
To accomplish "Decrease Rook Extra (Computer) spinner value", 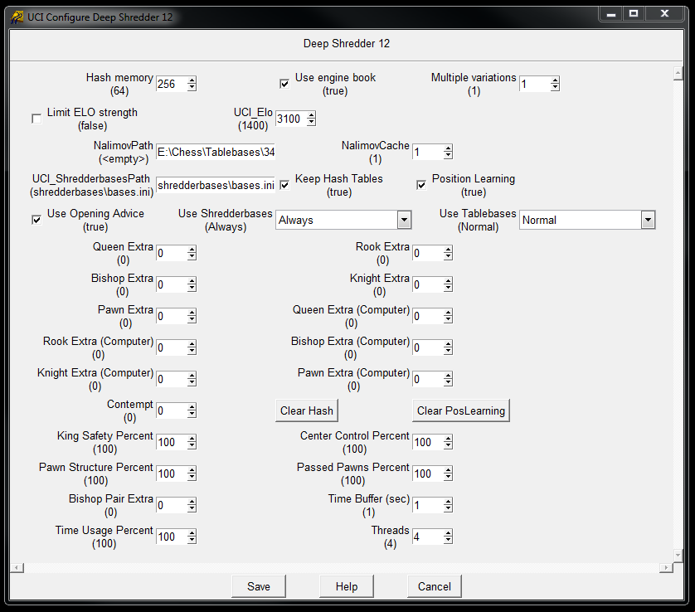I will coord(192,351).
